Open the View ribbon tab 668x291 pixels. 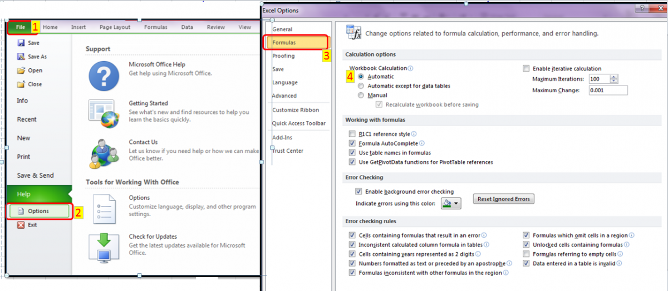tap(245, 27)
